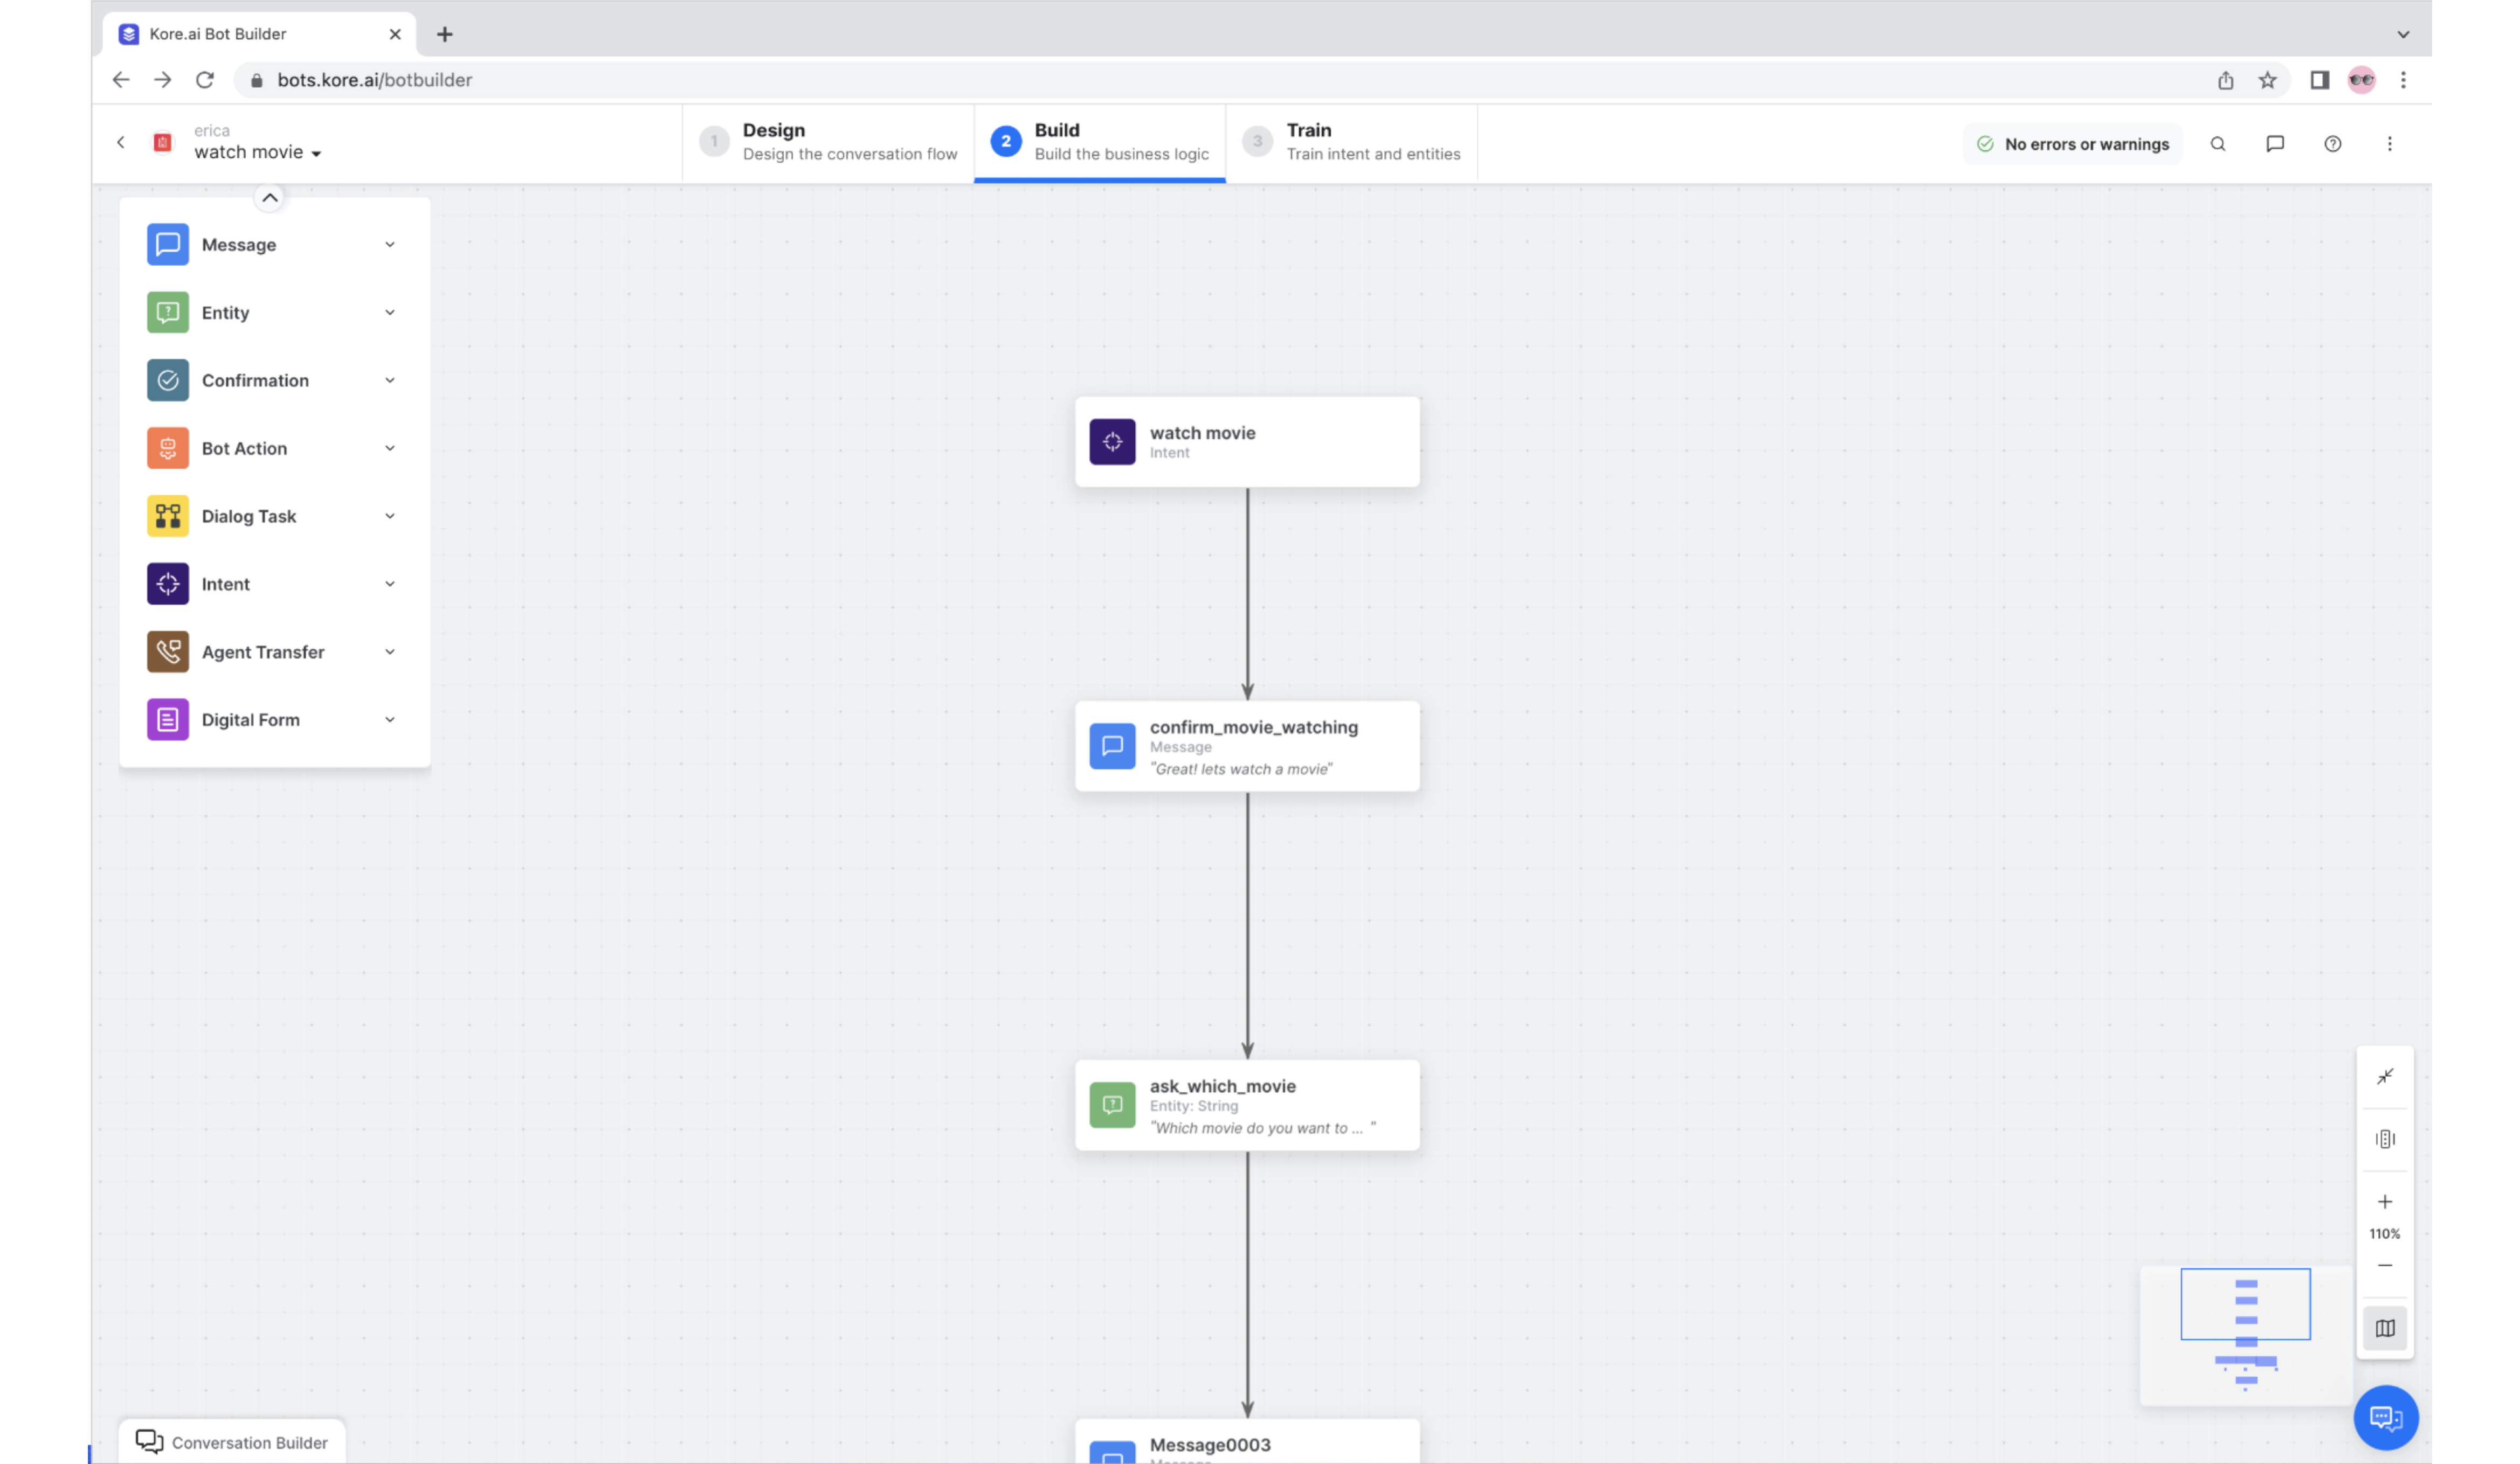
Task: Open the Conversation Builder button
Action: (x=232, y=1442)
